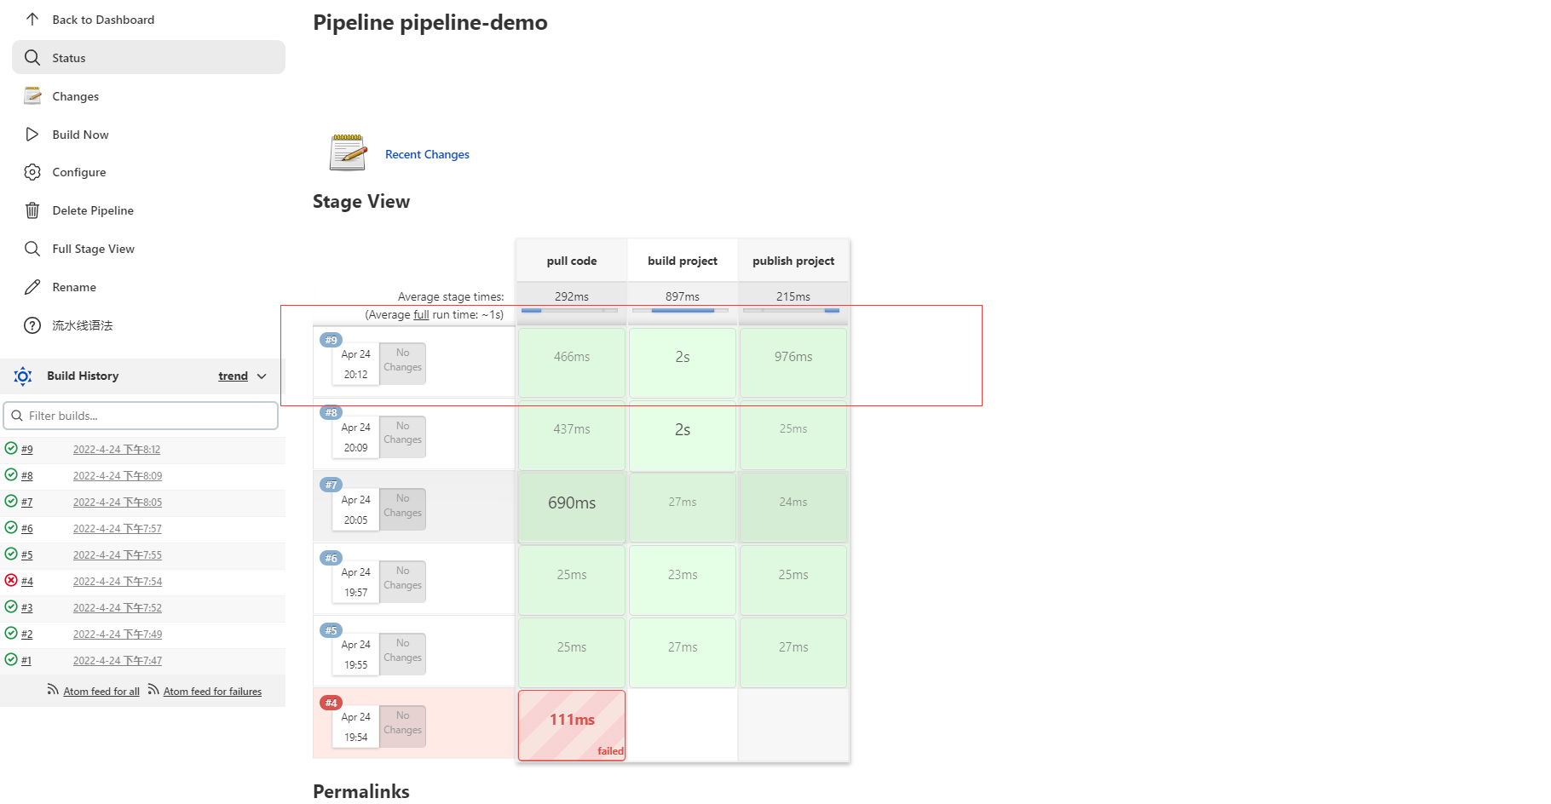Screen dimensions: 1551x804
Task: Click the build project average time bar
Action: [x=680, y=310]
